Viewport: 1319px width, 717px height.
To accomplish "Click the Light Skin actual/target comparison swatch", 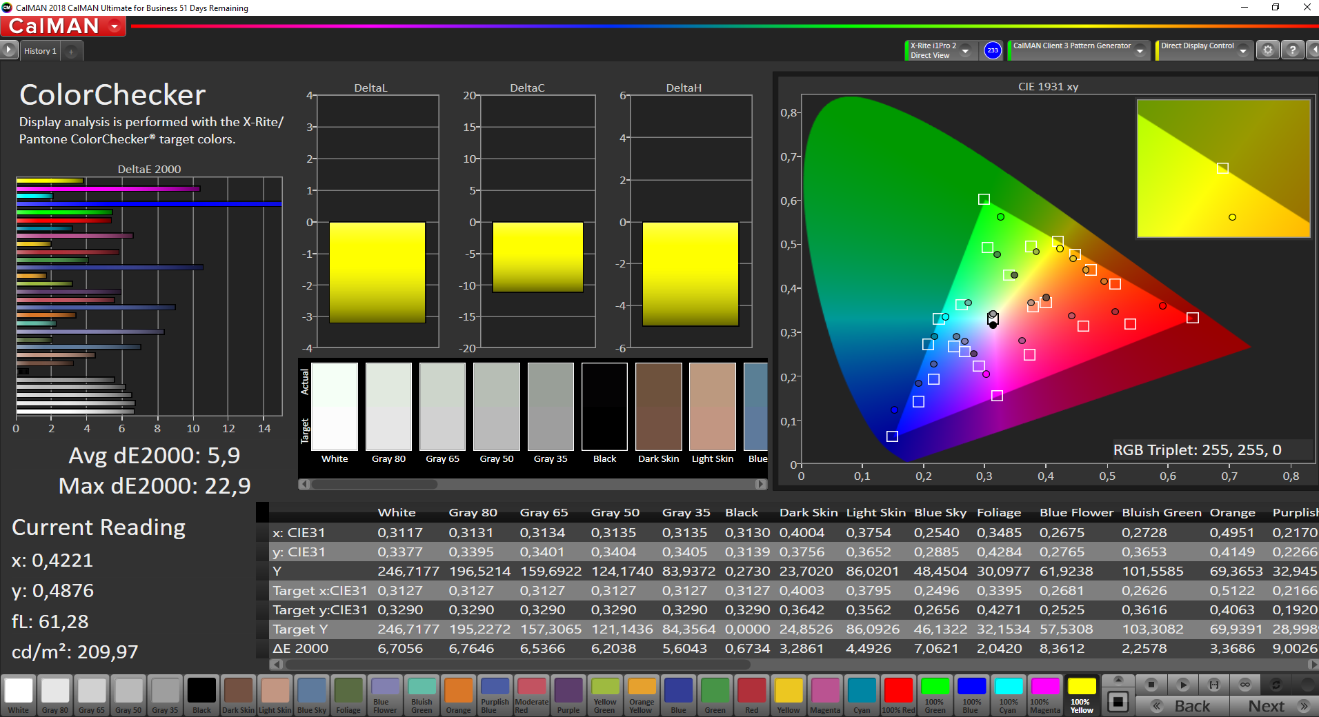I will (x=713, y=407).
